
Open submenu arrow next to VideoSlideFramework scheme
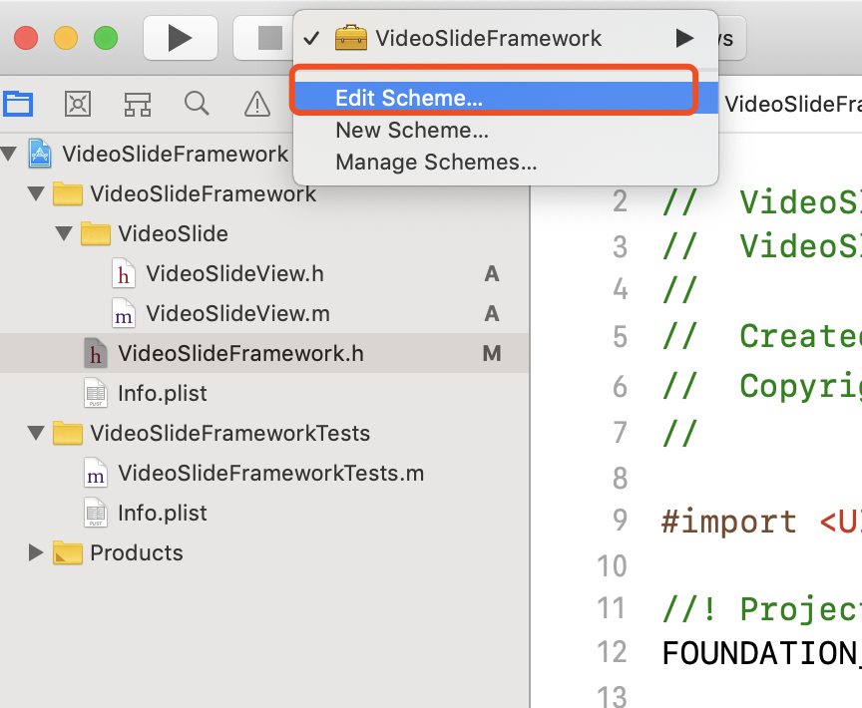click(684, 39)
